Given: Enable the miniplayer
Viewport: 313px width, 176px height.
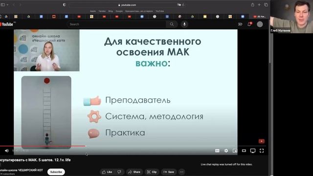Looking at the screenshot, I should 235,151.
